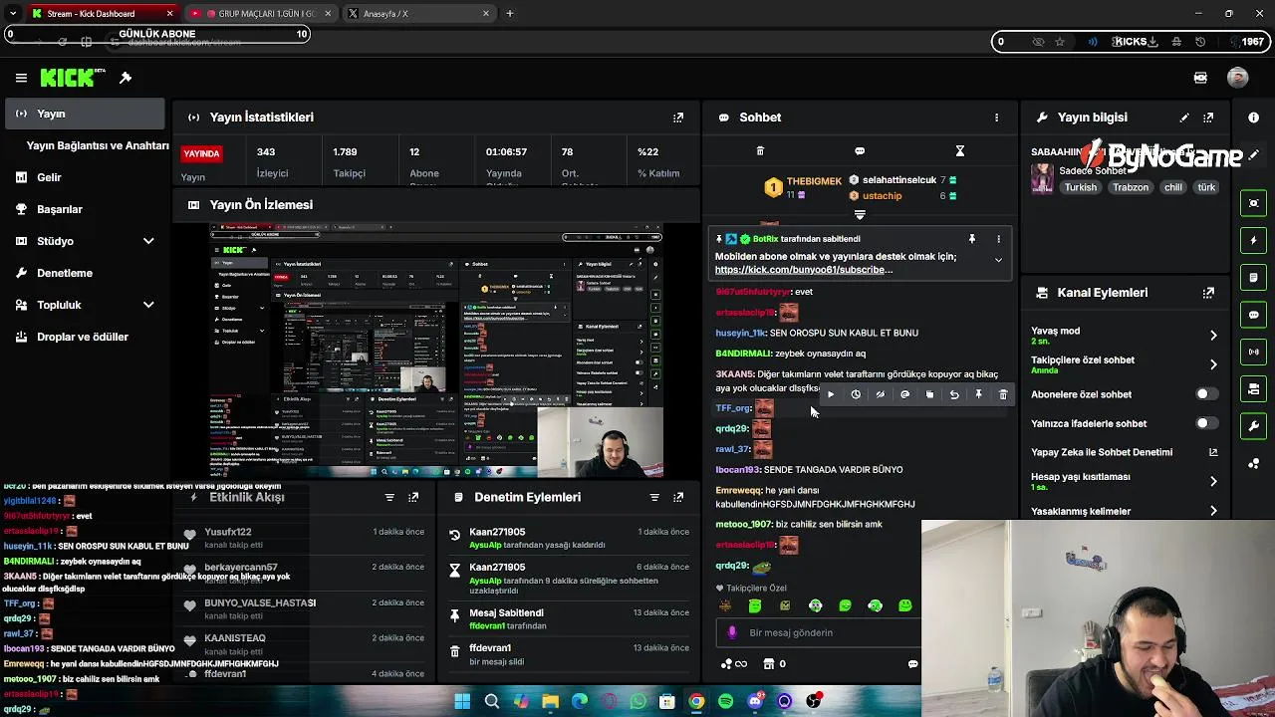Open the Gelir sidebar item
Viewport: 1275px width, 717px height.
coord(85,177)
